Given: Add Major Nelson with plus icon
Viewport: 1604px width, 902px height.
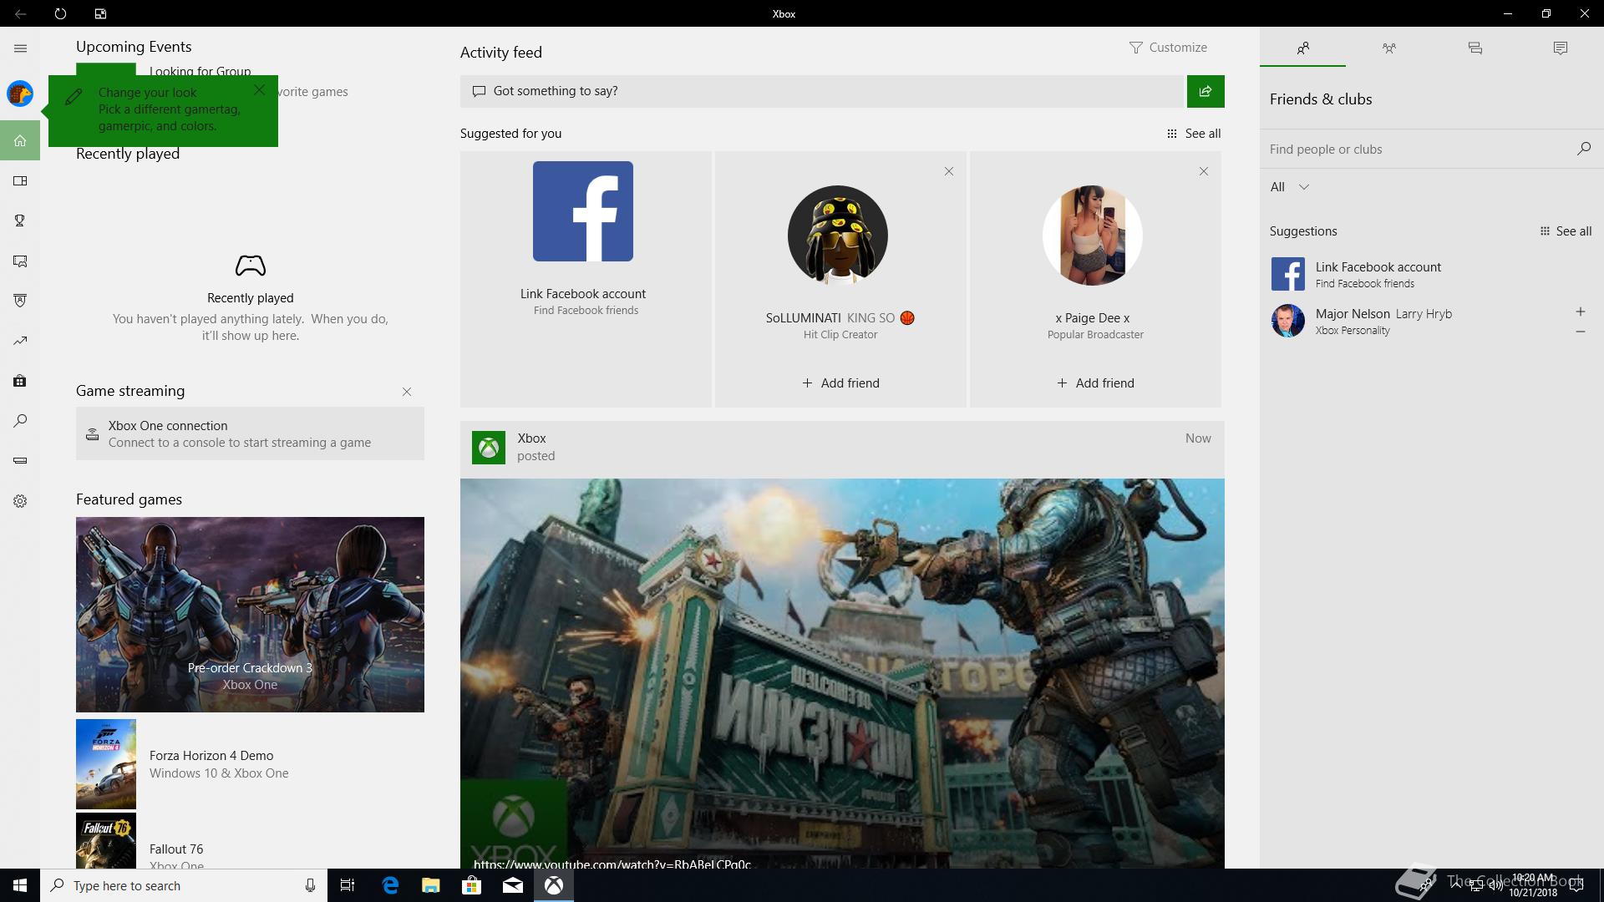Looking at the screenshot, I should tap(1580, 312).
